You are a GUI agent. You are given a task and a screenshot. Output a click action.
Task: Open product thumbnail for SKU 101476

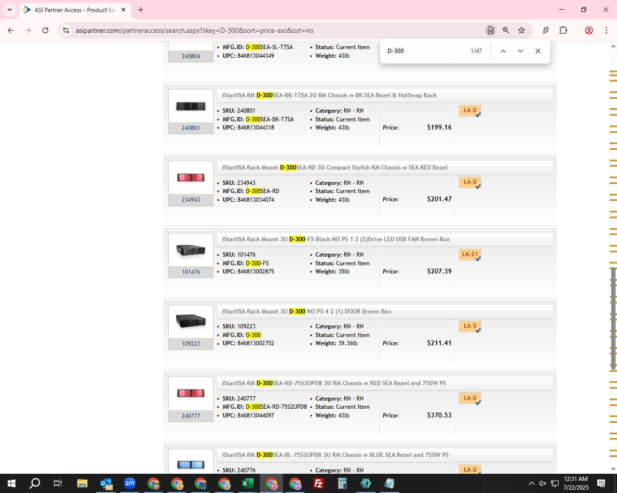click(x=191, y=250)
